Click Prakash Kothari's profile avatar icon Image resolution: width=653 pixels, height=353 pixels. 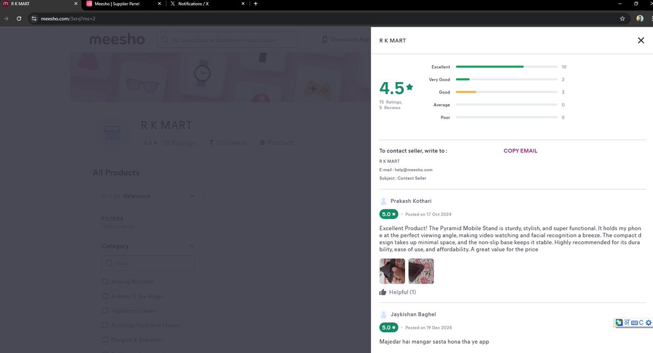click(x=384, y=201)
